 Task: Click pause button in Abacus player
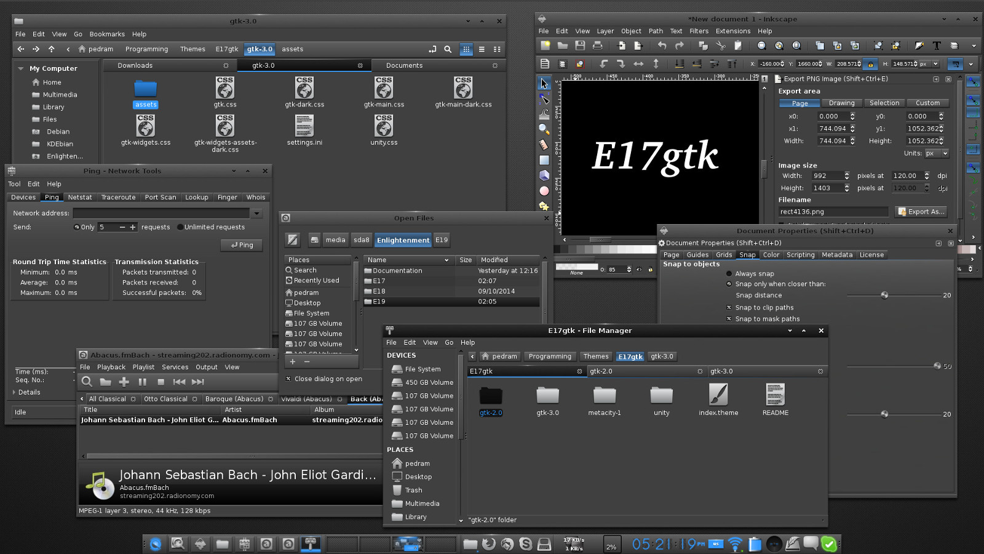[x=142, y=382]
